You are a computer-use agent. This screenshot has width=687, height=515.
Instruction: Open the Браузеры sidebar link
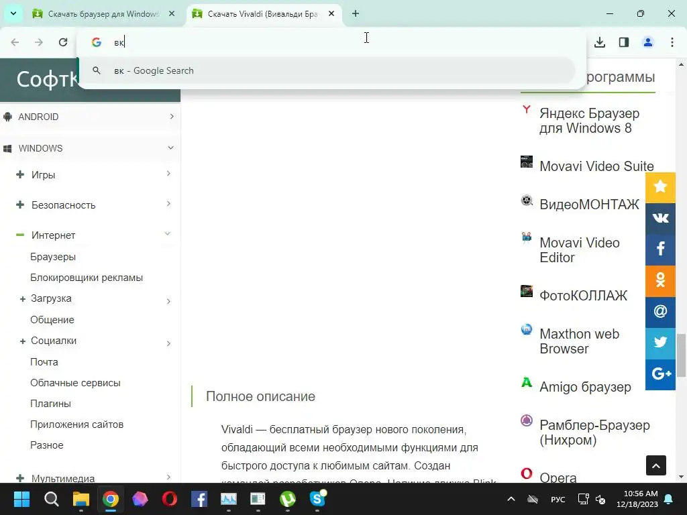(x=53, y=257)
